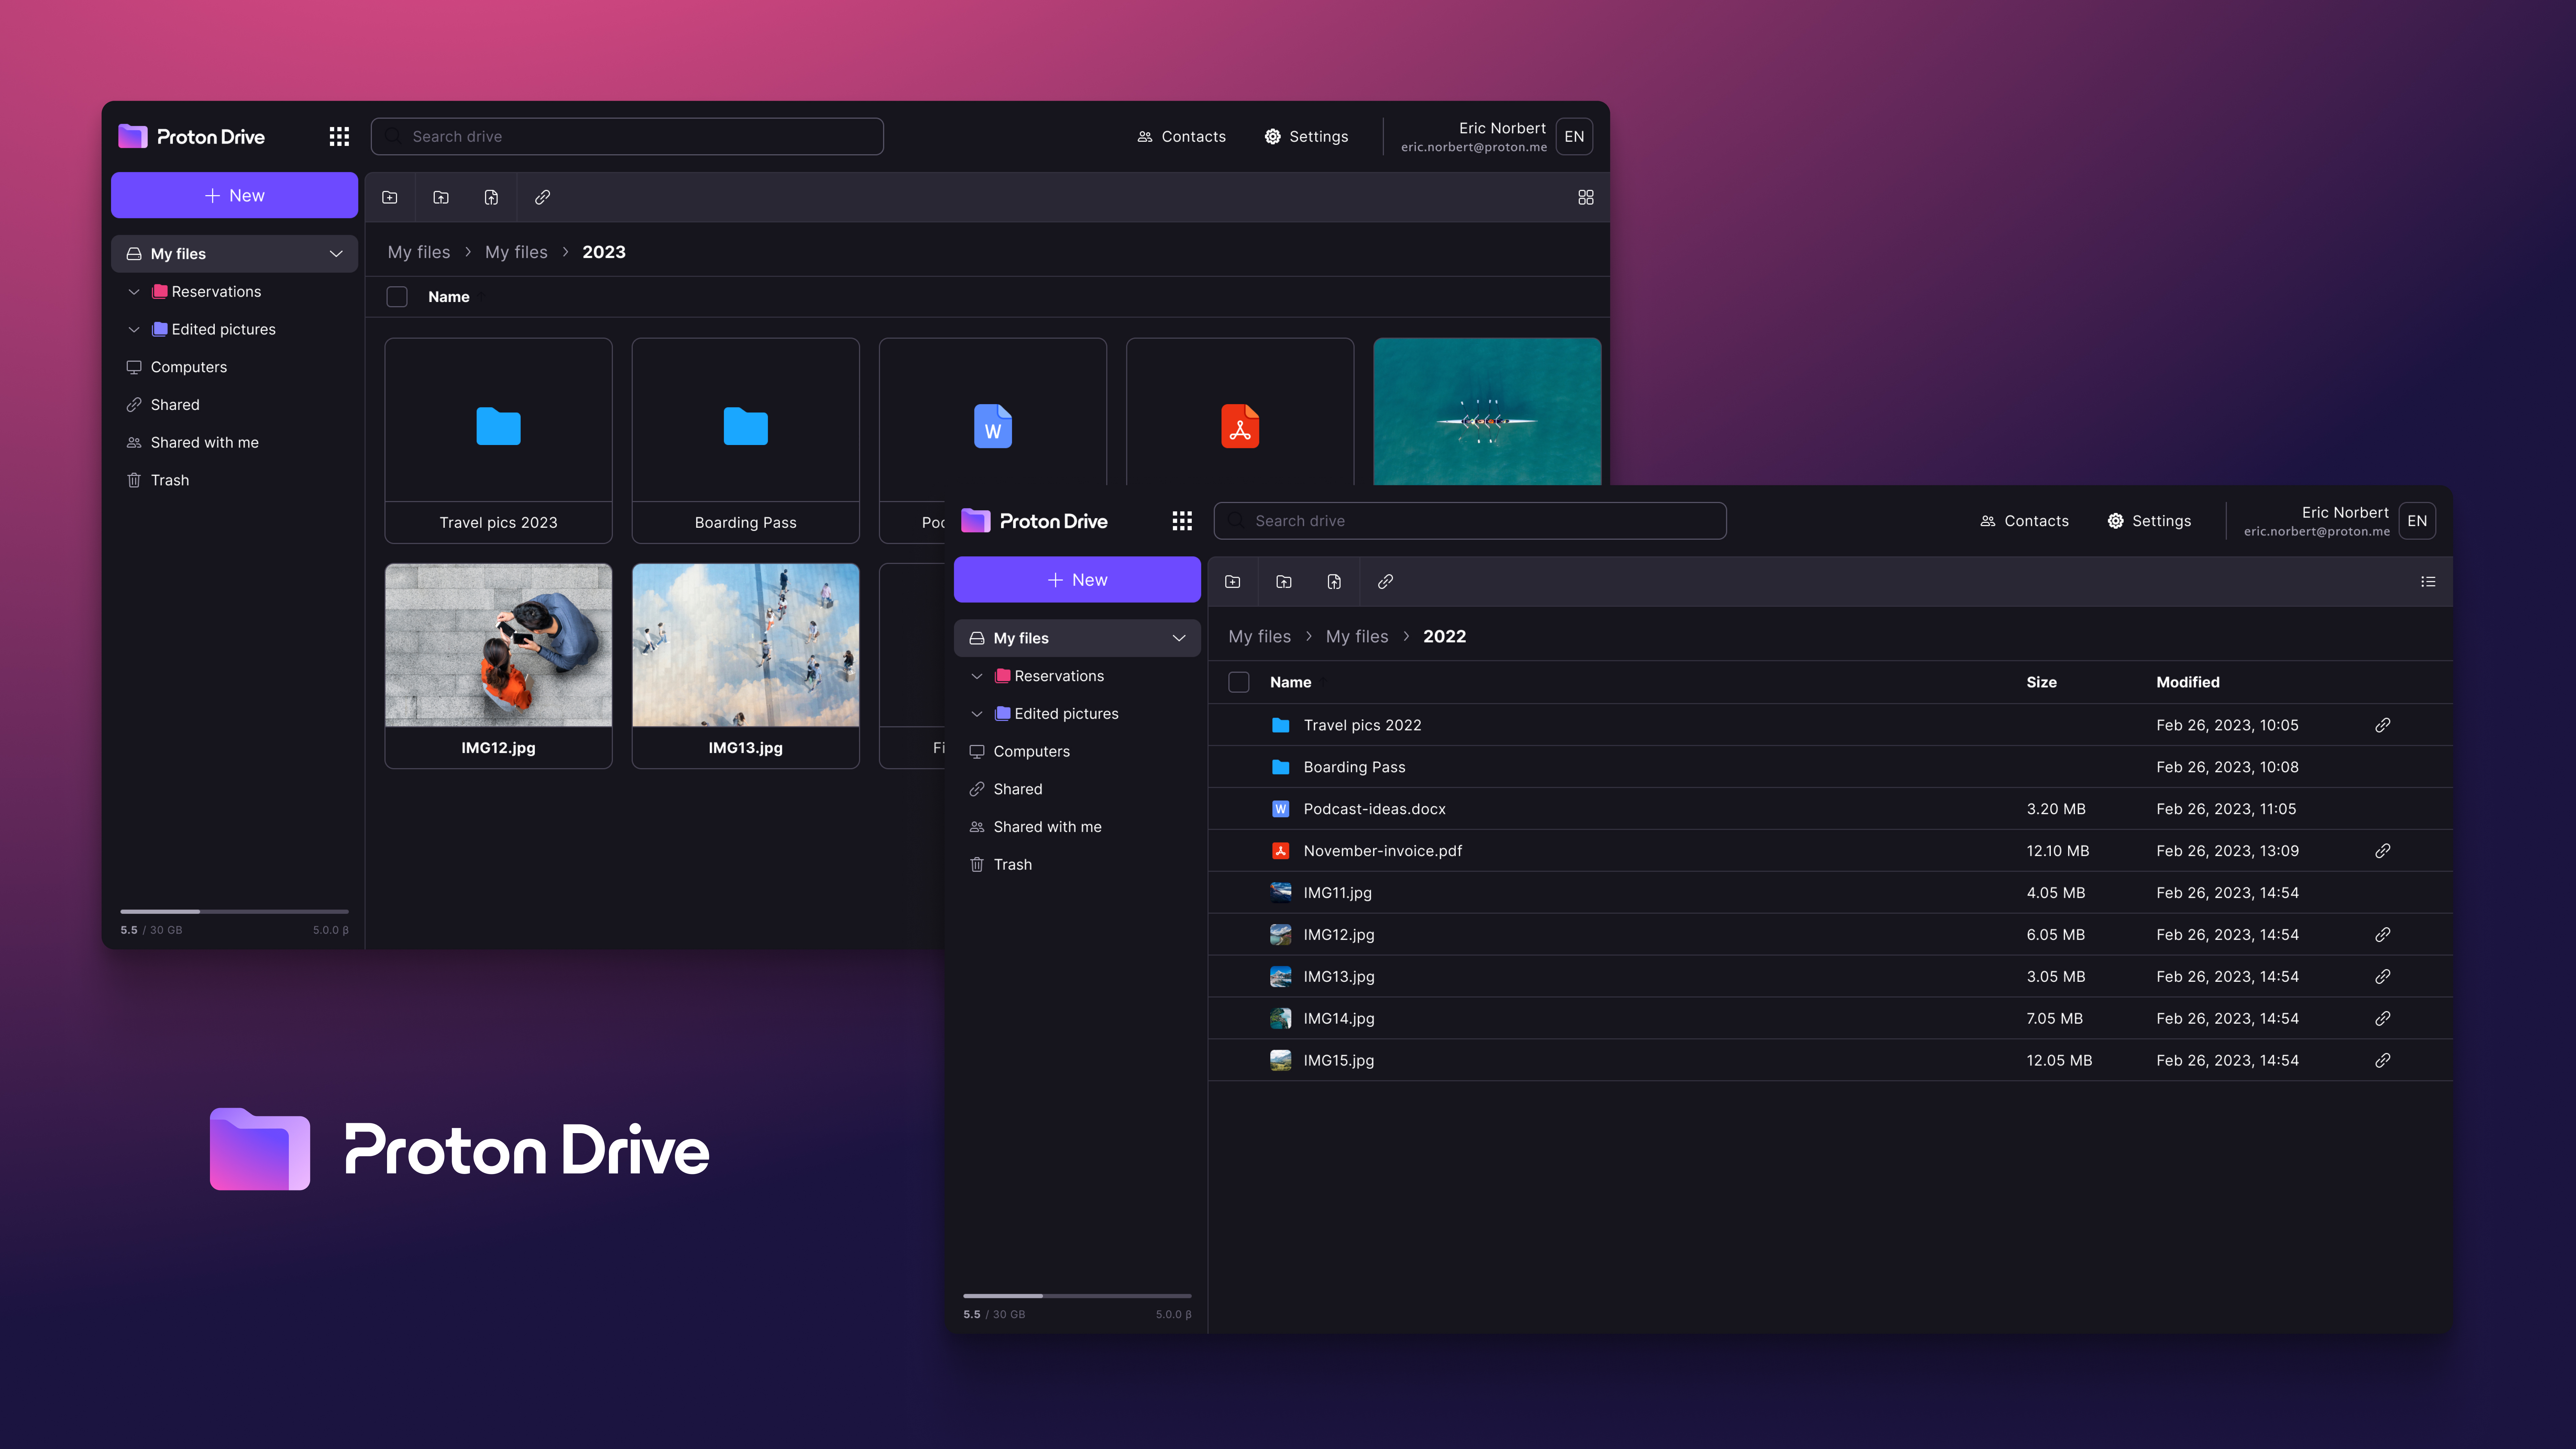Open Shared with me in front sidebar

(x=1047, y=827)
